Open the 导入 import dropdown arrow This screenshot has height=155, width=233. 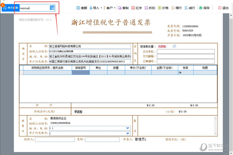(101, 8)
